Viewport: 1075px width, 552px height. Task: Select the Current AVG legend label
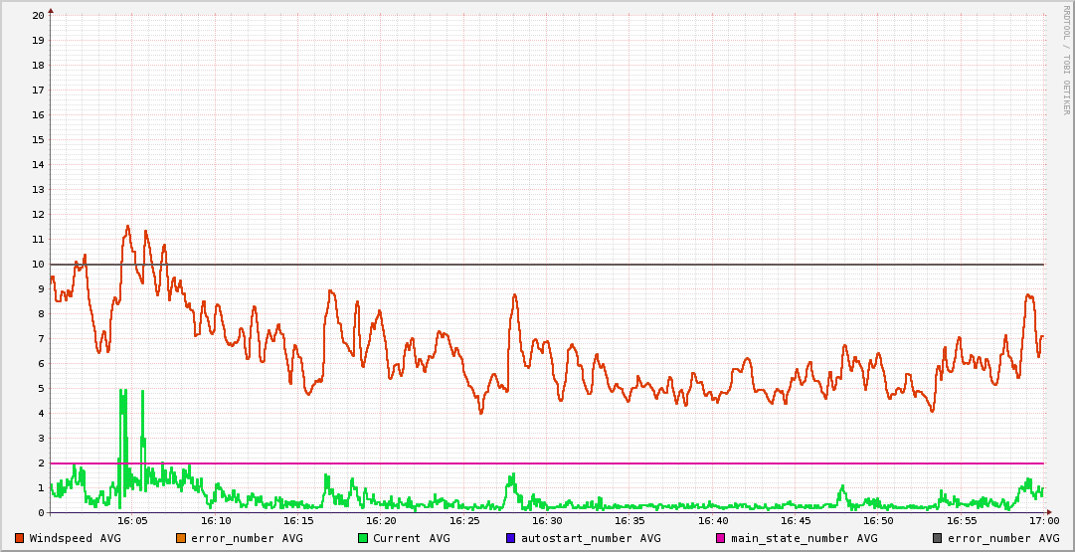(411, 538)
